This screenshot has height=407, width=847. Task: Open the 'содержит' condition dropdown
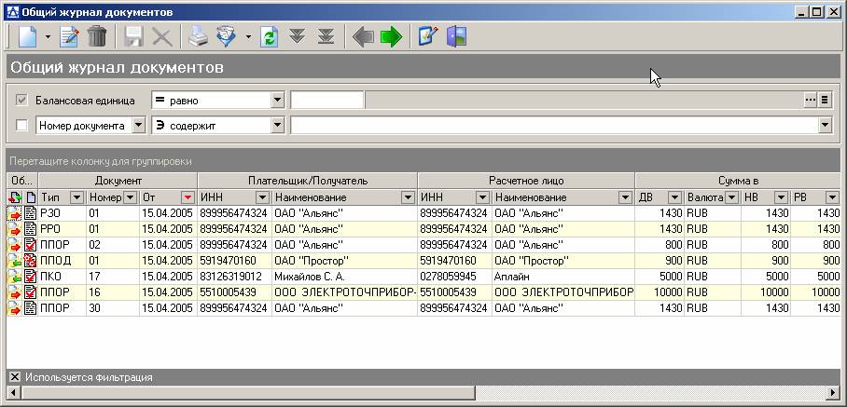click(x=277, y=125)
